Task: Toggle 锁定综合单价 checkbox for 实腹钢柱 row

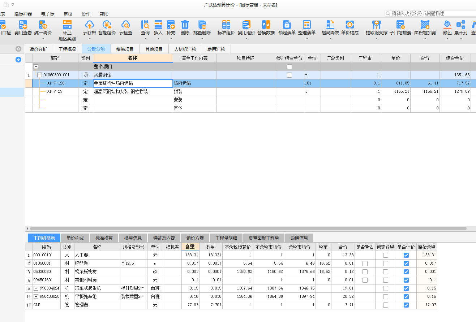Action: coord(290,75)
